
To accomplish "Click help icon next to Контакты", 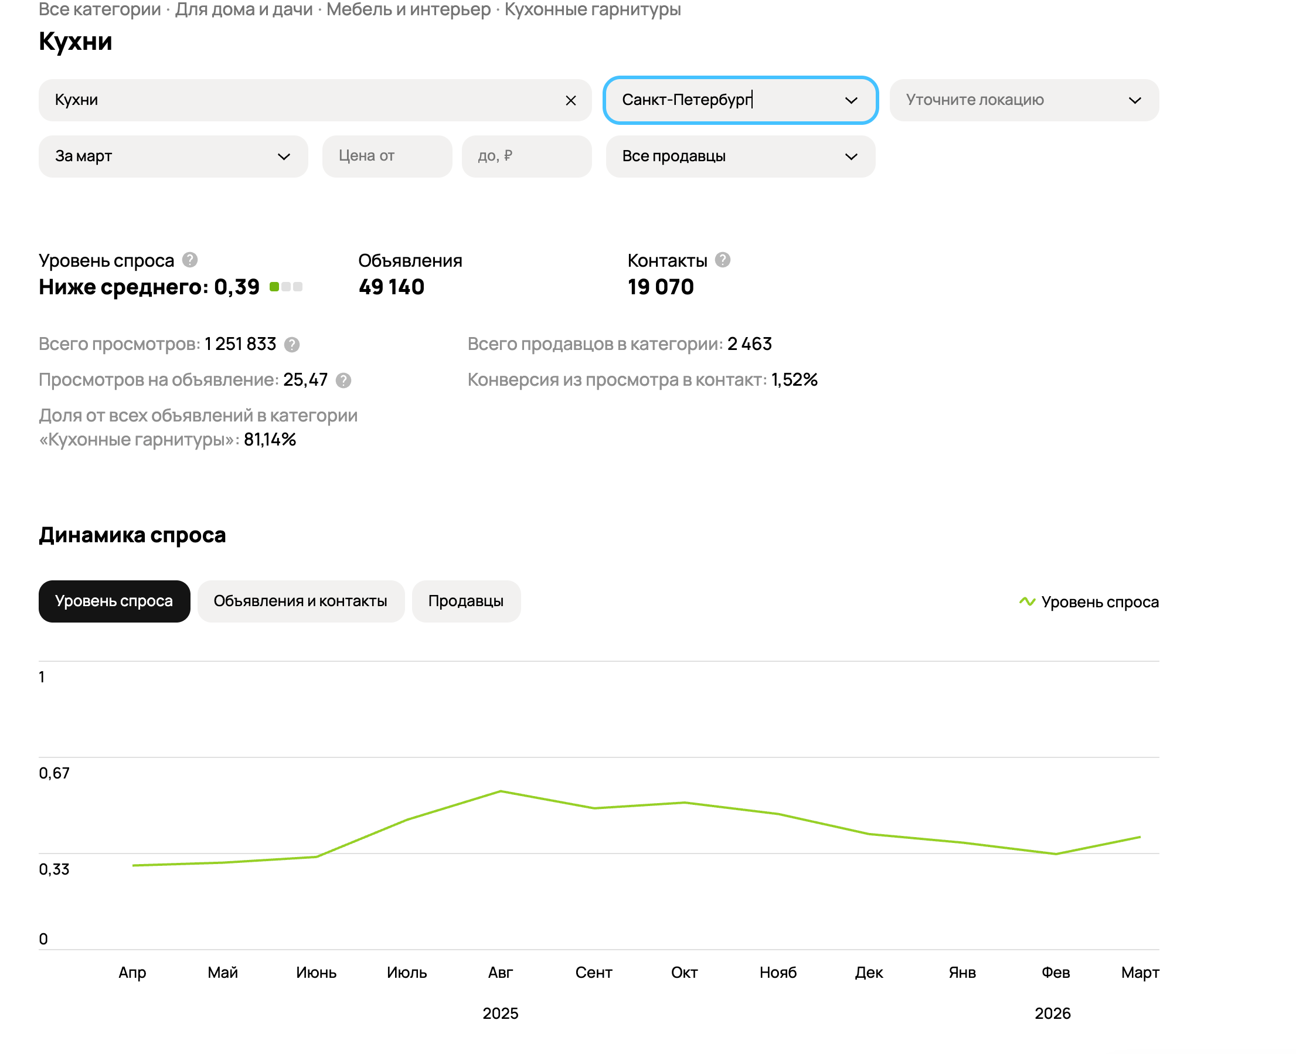I will click(x=722, y=260).
